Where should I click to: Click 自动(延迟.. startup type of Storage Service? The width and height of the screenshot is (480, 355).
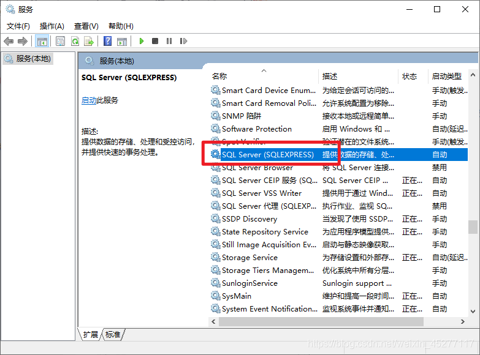pyautogui.click(x=450, y=258)
